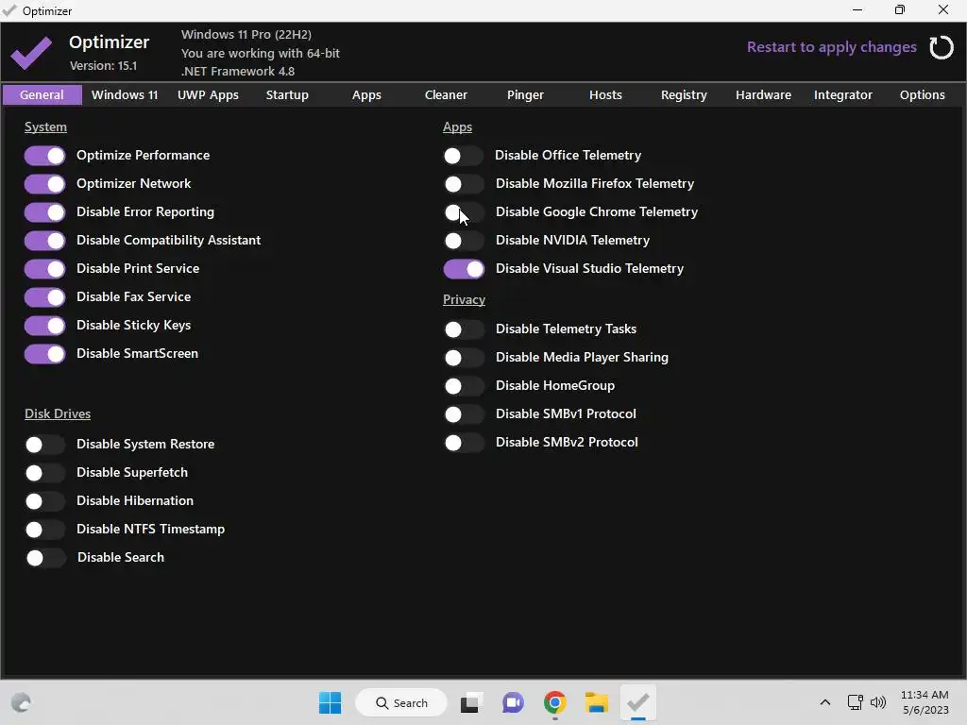The height and width of the screenshot is (725, 967).
Task: Click Restart to apply changes link
Action: pos(831,47)
